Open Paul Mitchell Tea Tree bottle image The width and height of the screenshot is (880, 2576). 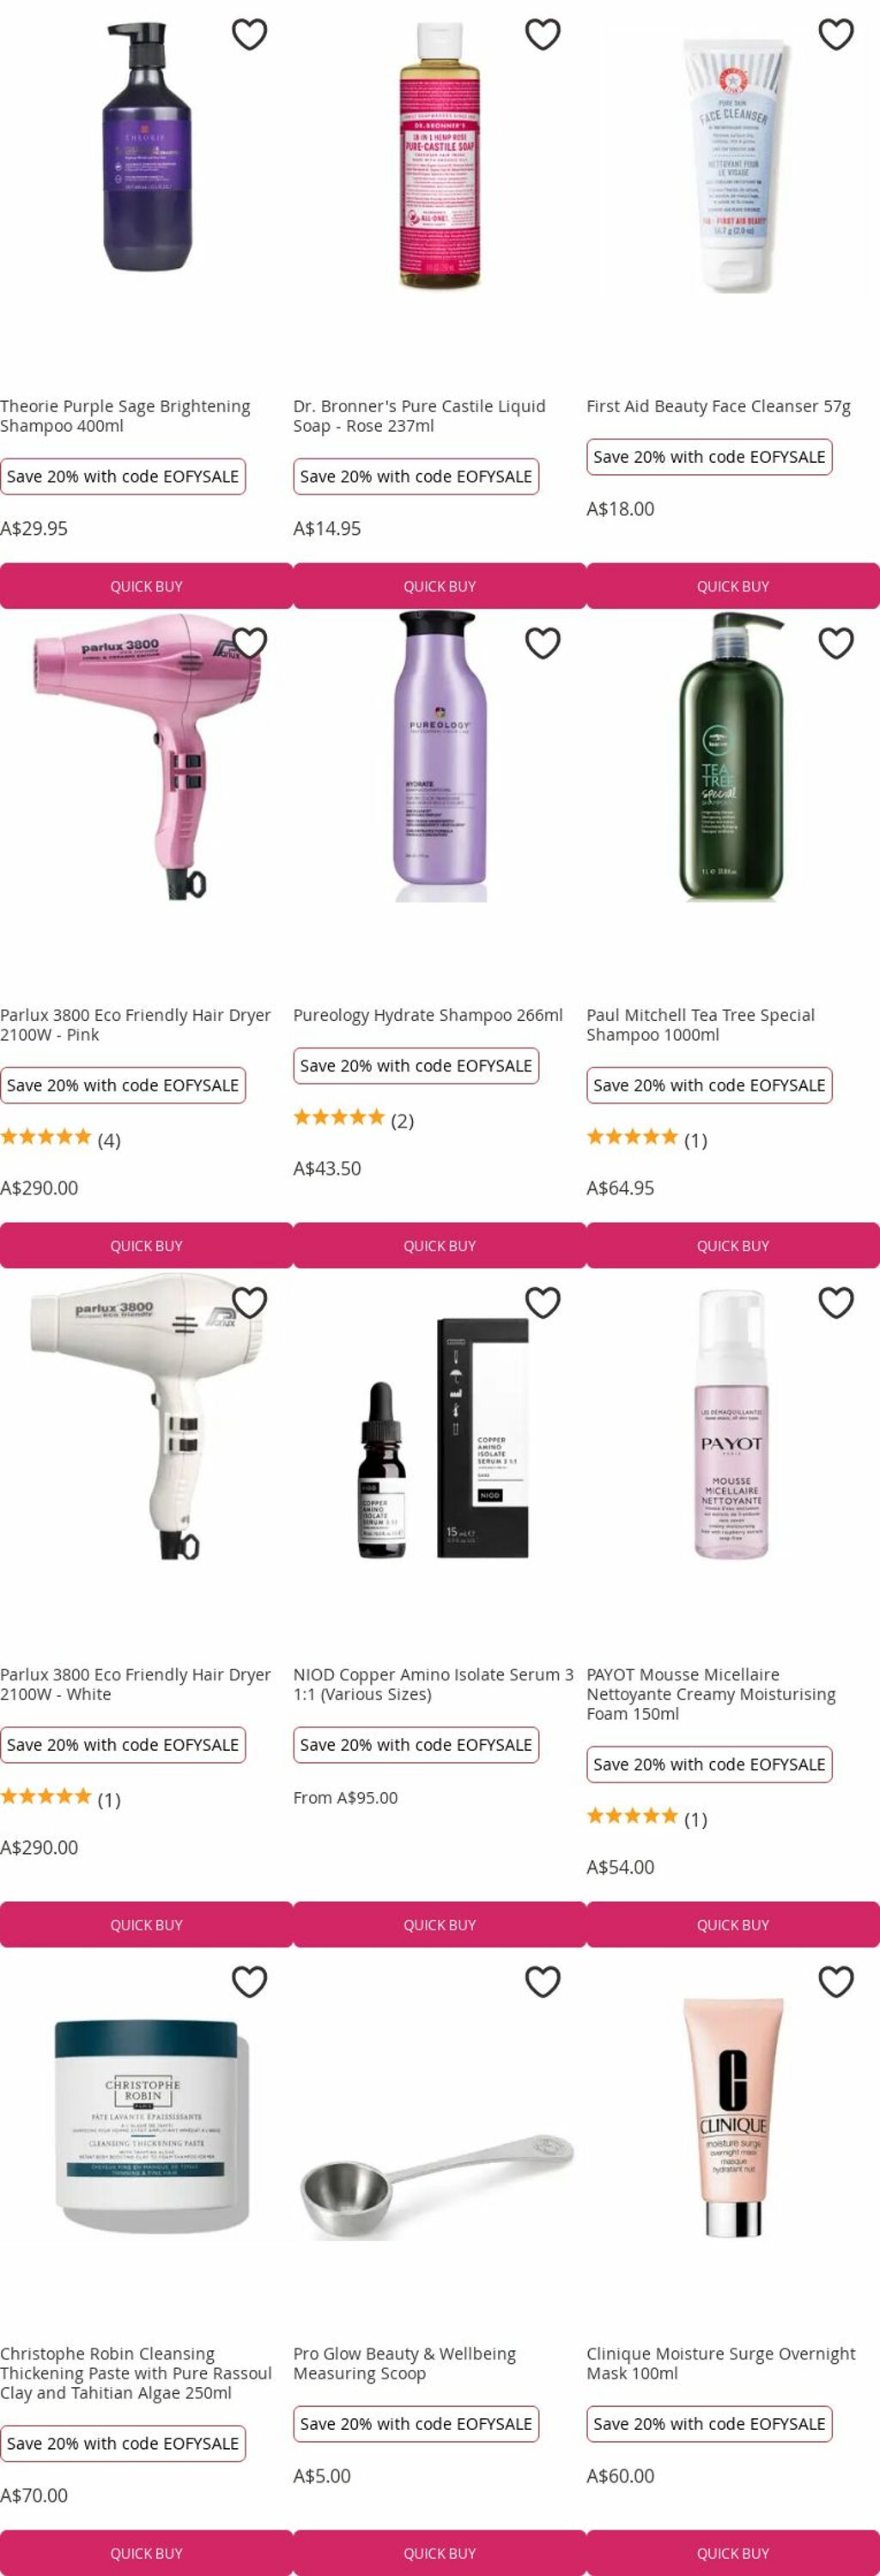click(x=733, y=757)
